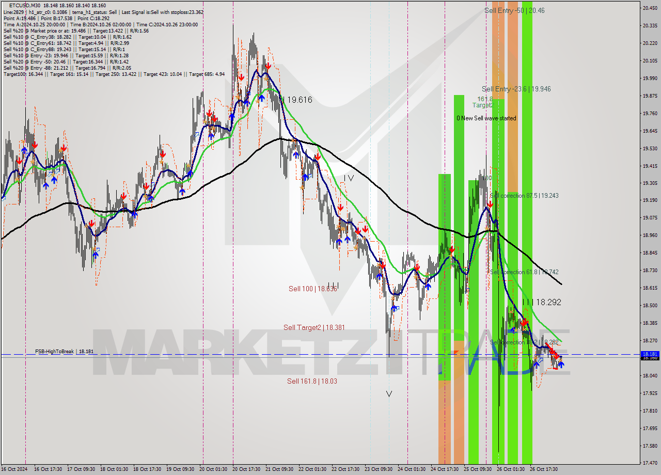
Task: Select '0 New Sell wave started' annotation
Action: coord(486,118)
